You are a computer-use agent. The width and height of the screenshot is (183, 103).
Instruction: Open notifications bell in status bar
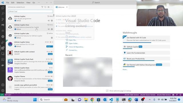(180, 95)
